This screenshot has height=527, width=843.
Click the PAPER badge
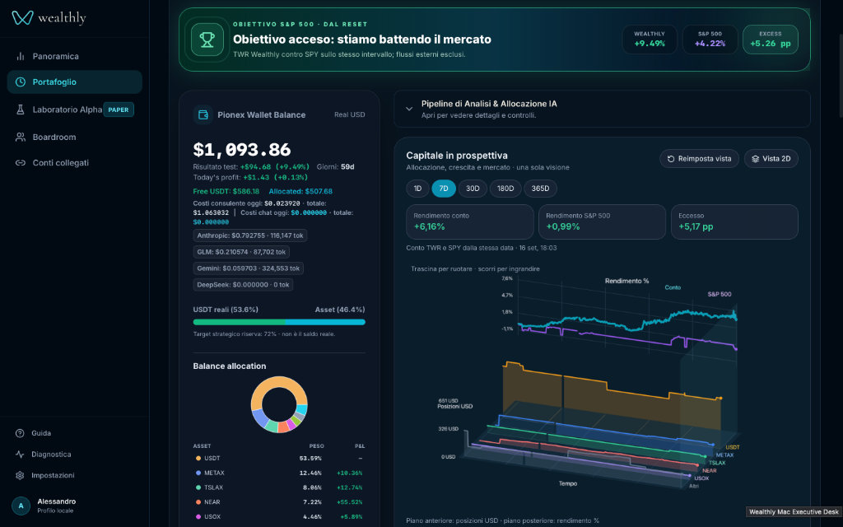tap(119, 110)
